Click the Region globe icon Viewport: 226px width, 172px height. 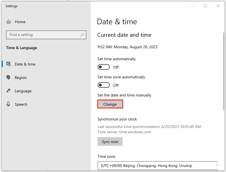click(9, 77)
